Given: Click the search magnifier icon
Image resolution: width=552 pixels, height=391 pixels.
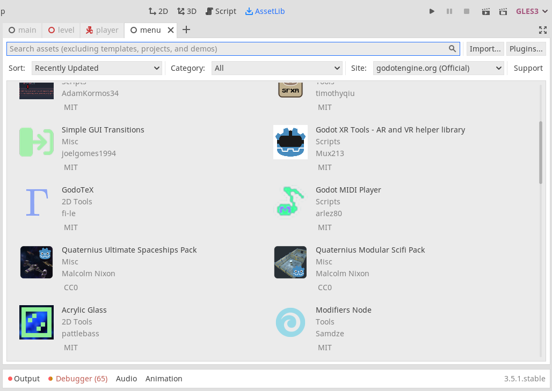Looking at the screenshot, I should click(452, 48).
